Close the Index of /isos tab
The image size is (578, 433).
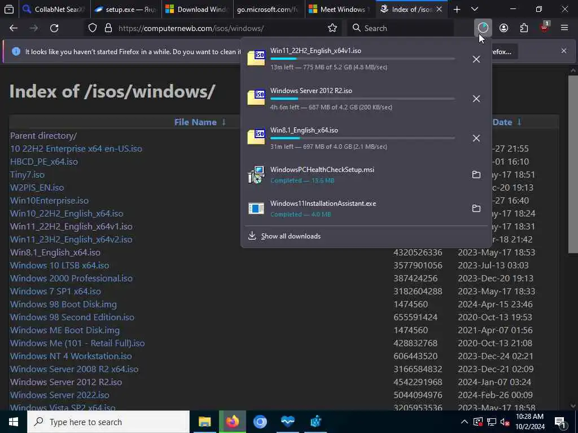tap(439, 9)
